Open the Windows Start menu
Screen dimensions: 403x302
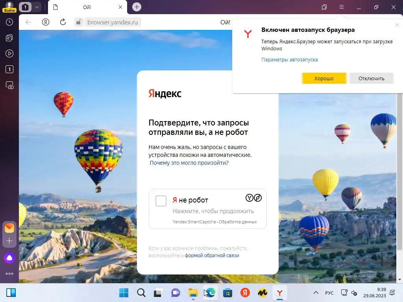[124, 293]
